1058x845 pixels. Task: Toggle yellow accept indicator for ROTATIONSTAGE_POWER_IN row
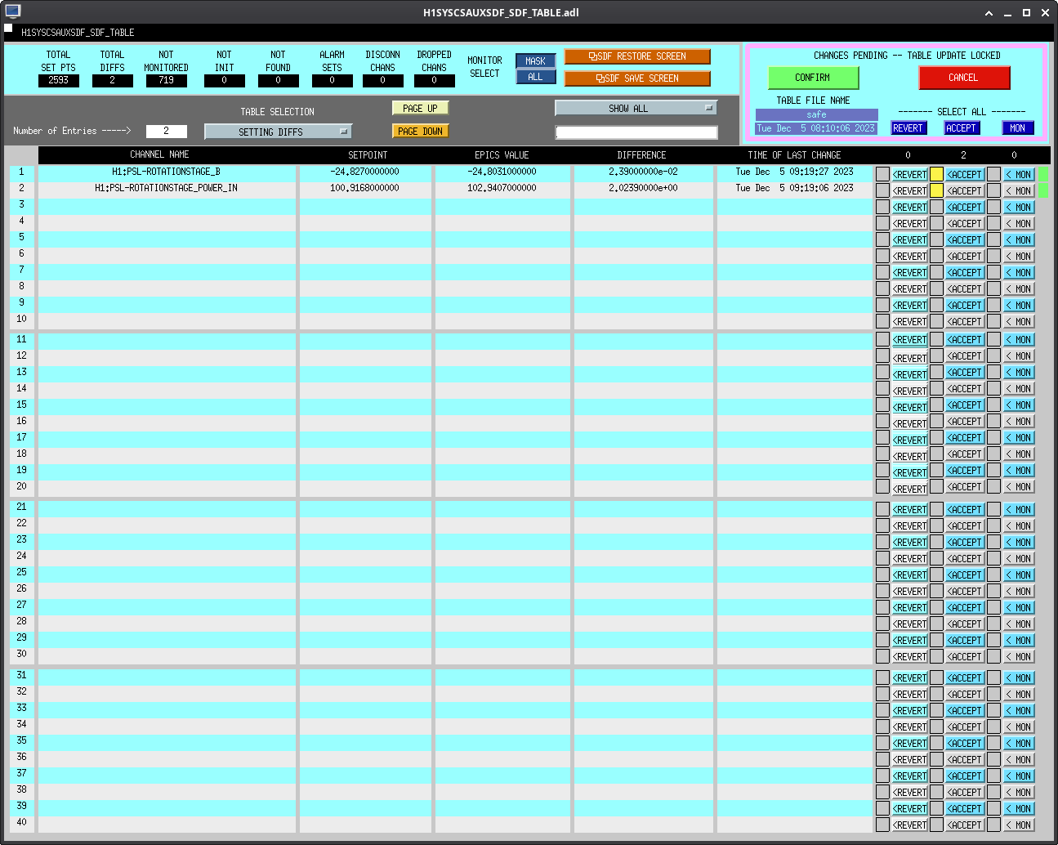click(x=936, y=190)
